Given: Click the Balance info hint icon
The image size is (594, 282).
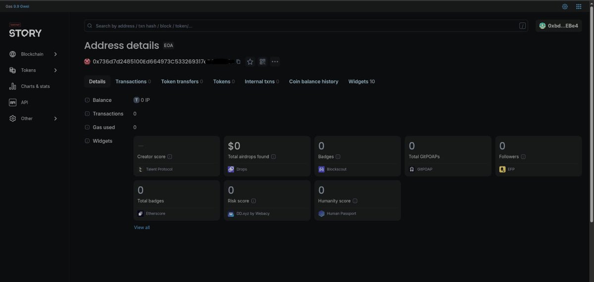Looking at the screenshot, I should pyautogui.click(x=87, y=100).
